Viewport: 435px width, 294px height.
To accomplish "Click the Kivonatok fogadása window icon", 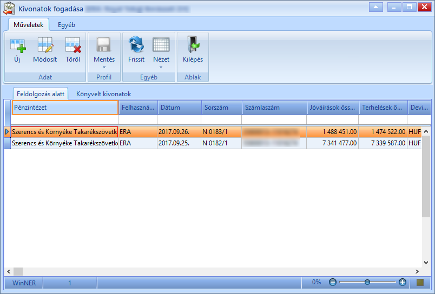I will pos(9,8).
